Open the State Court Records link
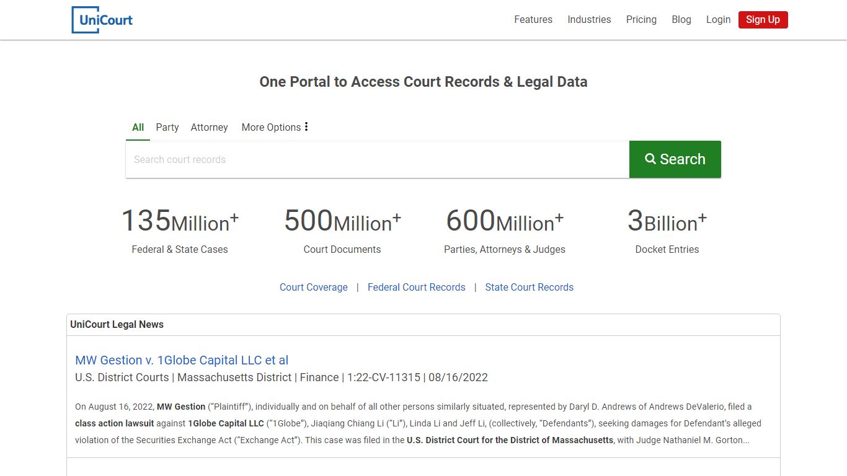847x476 pixels. (530, 287)
